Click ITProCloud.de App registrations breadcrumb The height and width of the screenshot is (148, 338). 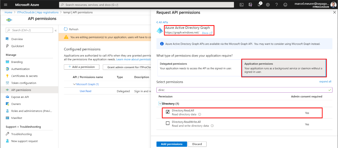pos(38,12)
